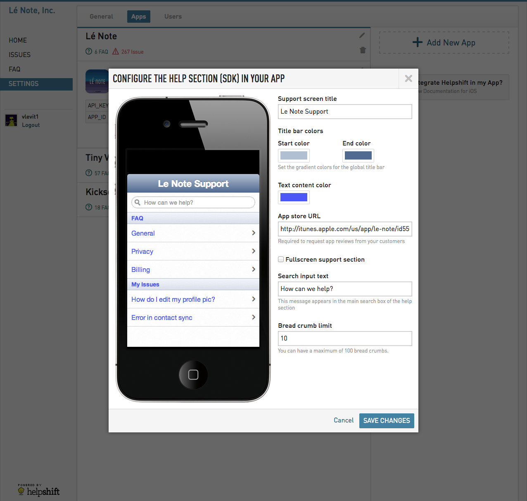Click Add New App button

[444, 43]
